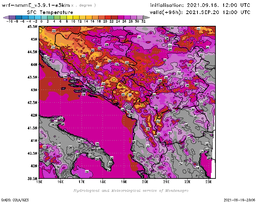Image resolution: width=262 pixels, height=202 pixels.
Task: Click the green legend swatch between 2 and 4
Action: click(50, 17)
